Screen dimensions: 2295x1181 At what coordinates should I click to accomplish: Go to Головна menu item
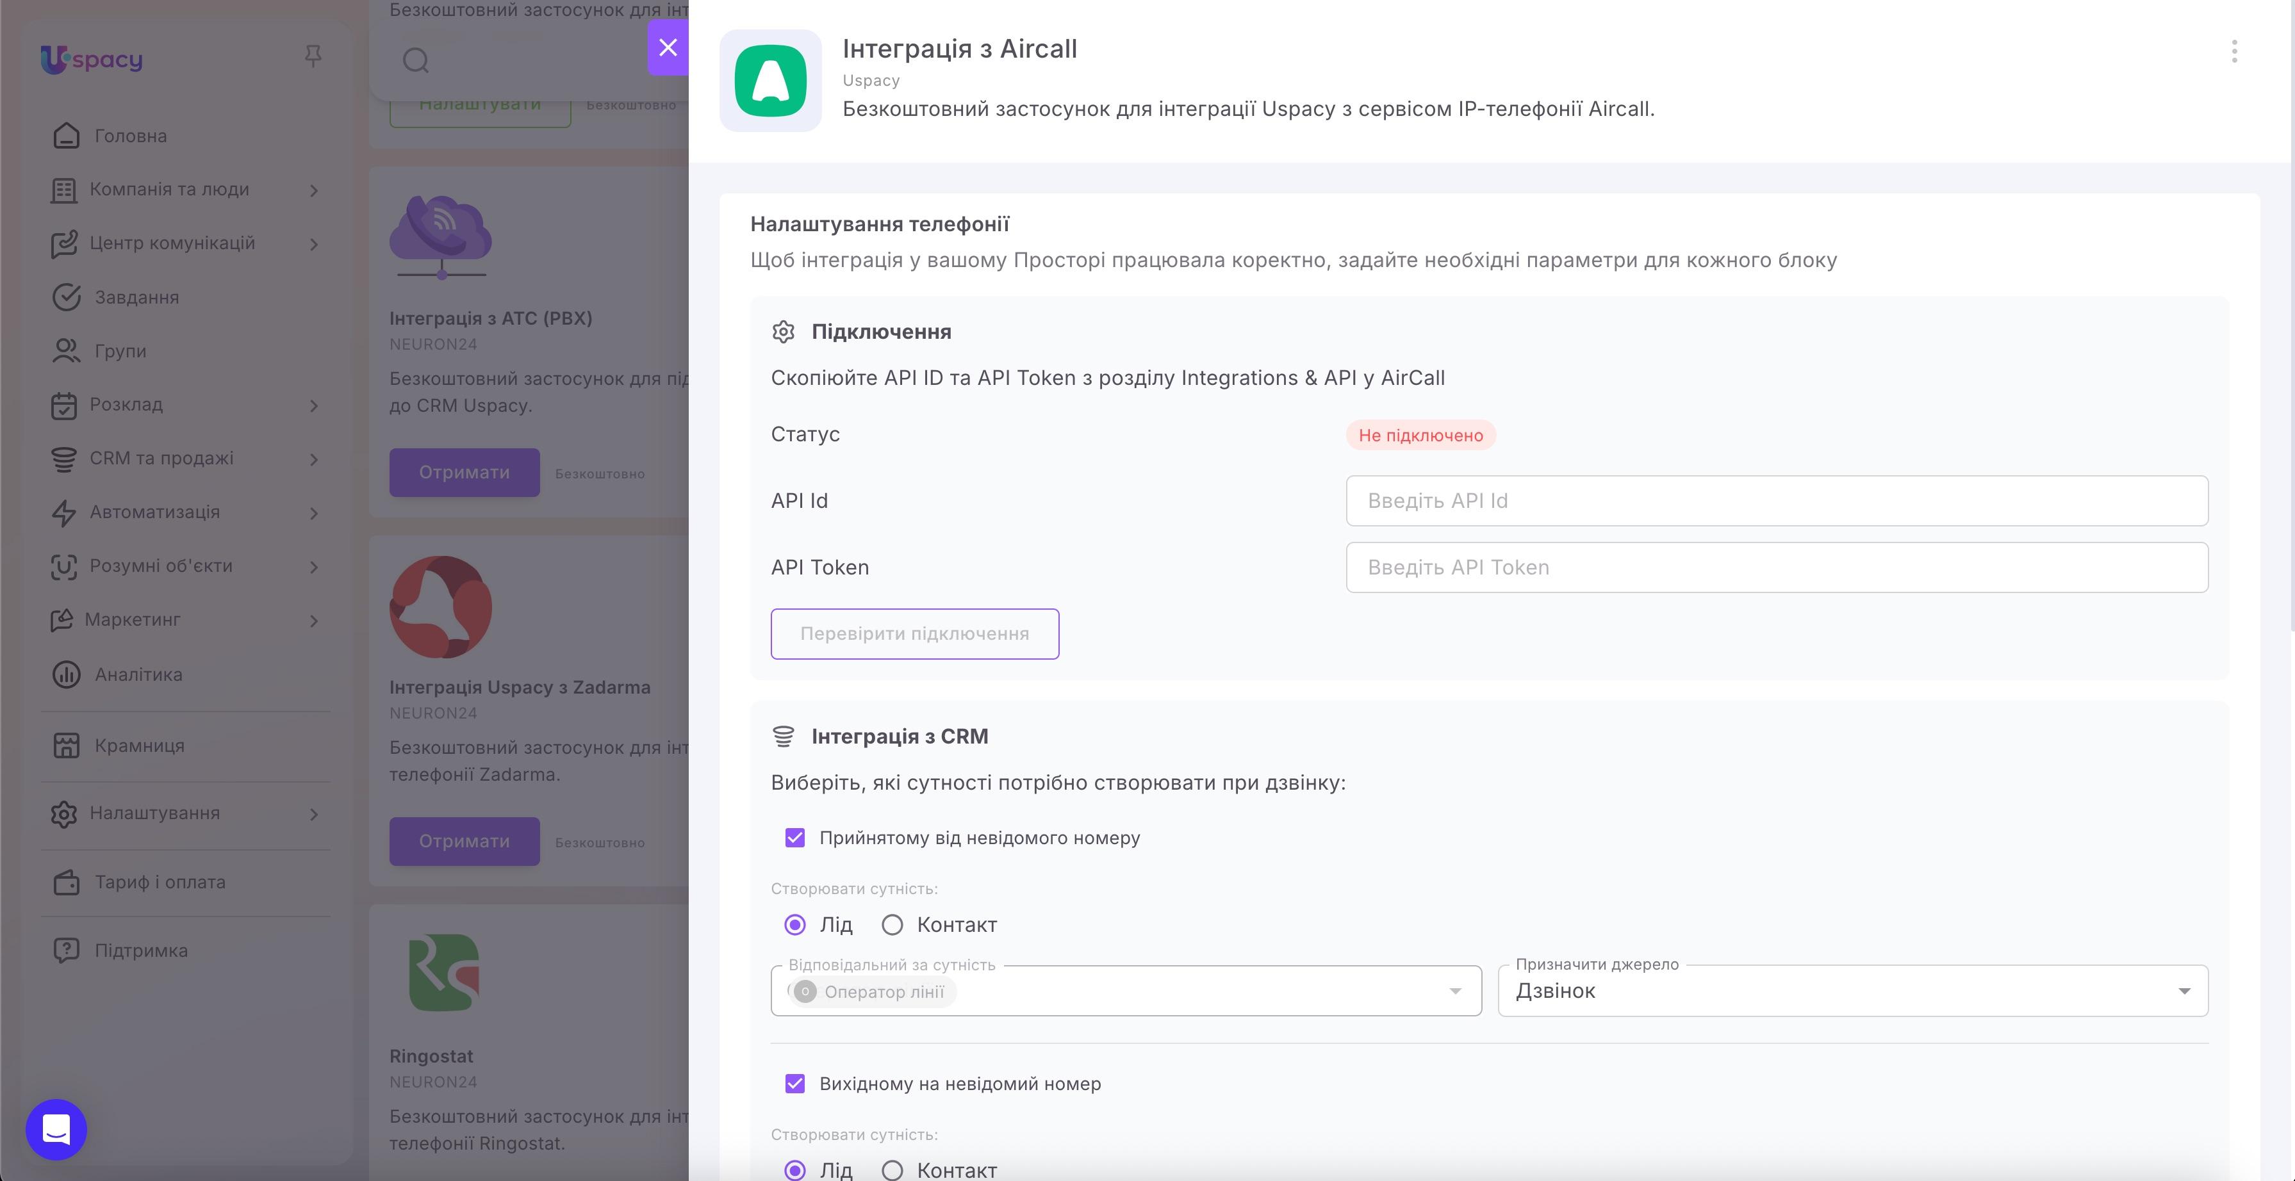[x=131, y=136]
